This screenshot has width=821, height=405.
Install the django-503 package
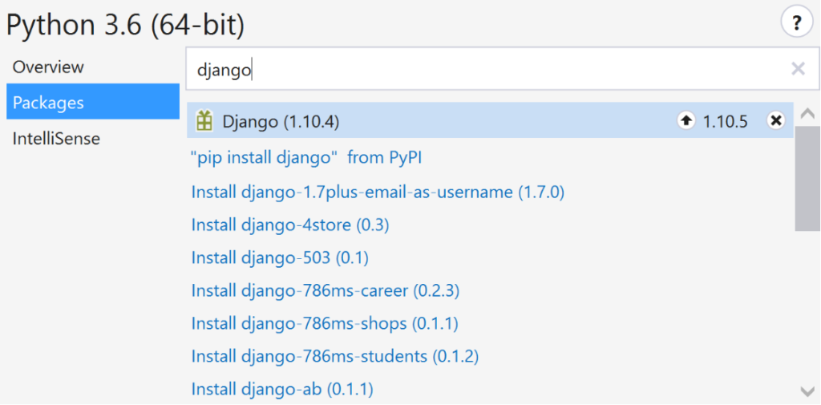[280, 258]
